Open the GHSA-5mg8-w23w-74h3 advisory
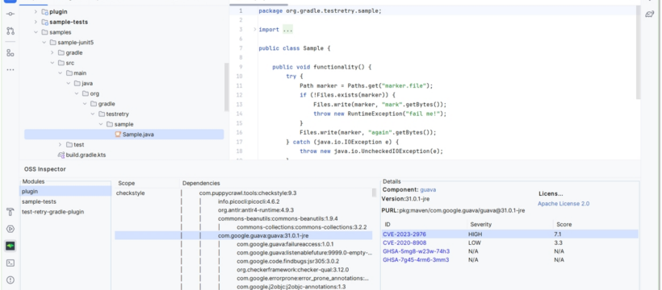 (x=417, y=251)
